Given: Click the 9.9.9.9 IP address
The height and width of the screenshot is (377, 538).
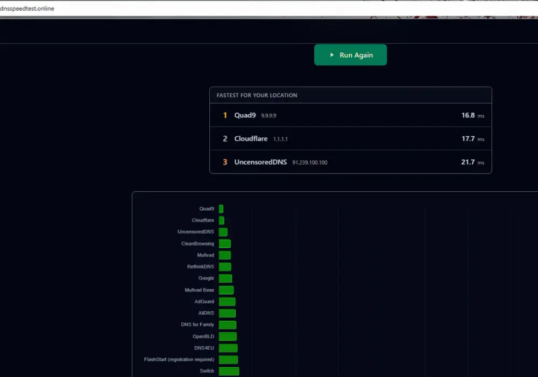Looking at the screenshot, I should [268, 116].
